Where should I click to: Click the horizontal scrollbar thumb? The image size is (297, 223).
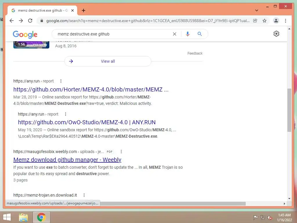tap(173, 204)
